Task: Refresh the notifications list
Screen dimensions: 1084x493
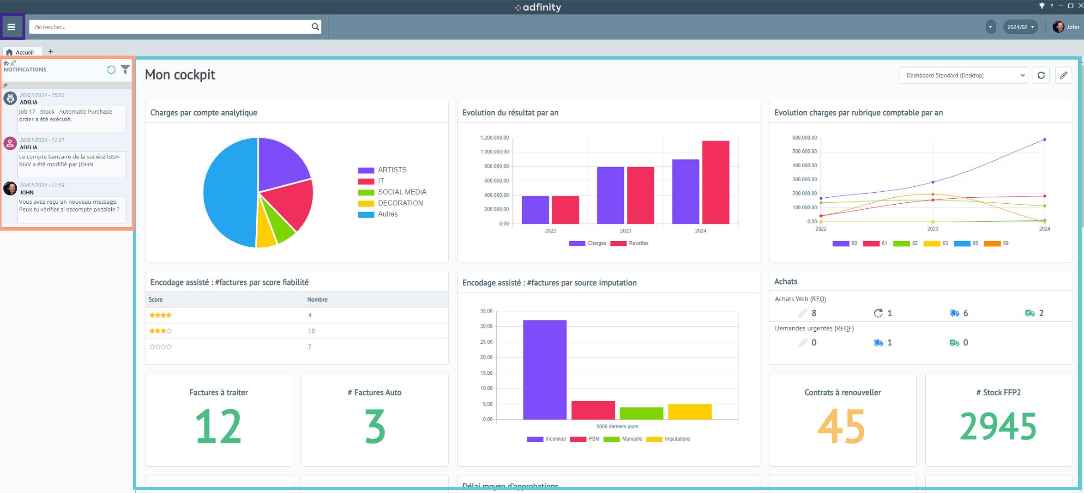Action: click(x=111, y=70)
